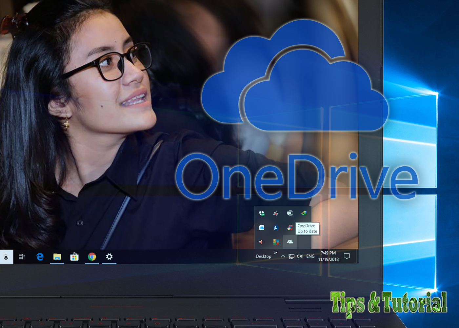Expand the Desktop toolbar chevron
Image resolution: width=459 pixels, height=328 pixels.
pos(275,253)
